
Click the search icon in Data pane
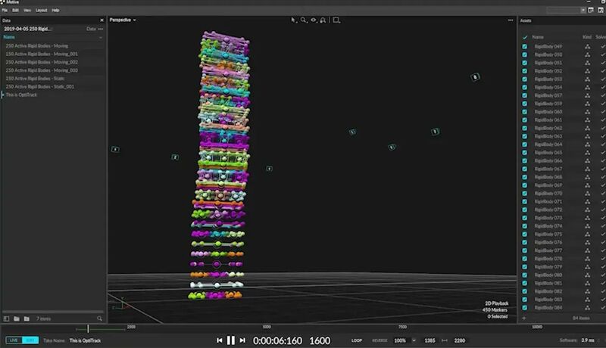pos(100,318)
